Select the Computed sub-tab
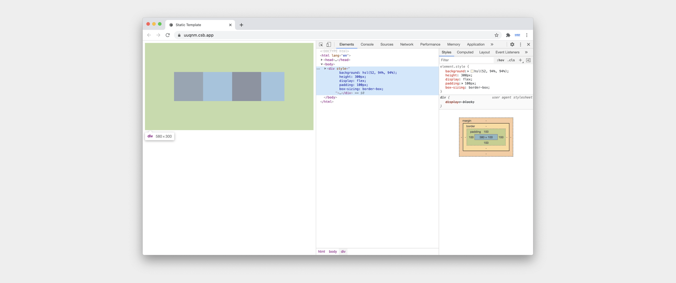676x283 pixels. tap(465, 52)
